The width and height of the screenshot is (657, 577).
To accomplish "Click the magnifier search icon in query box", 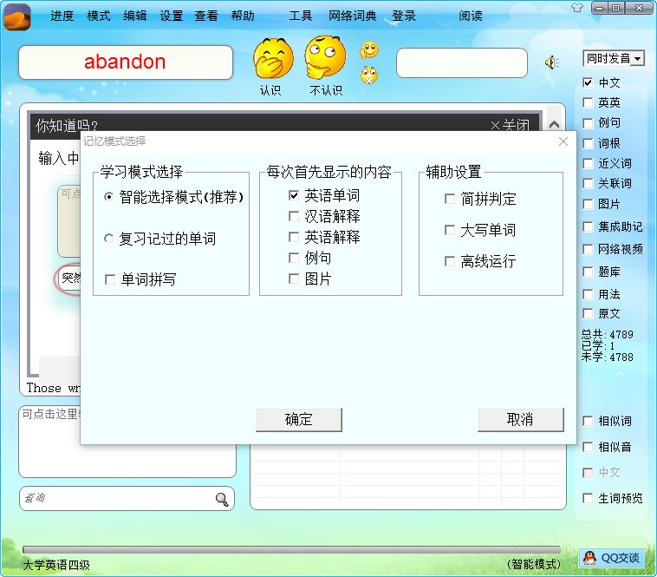I will [222, 499].
